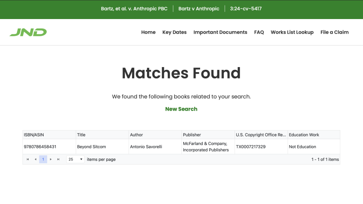The image size is (363, 204).
Task: Jump to last page of results
Action: (x=59, y=160)
